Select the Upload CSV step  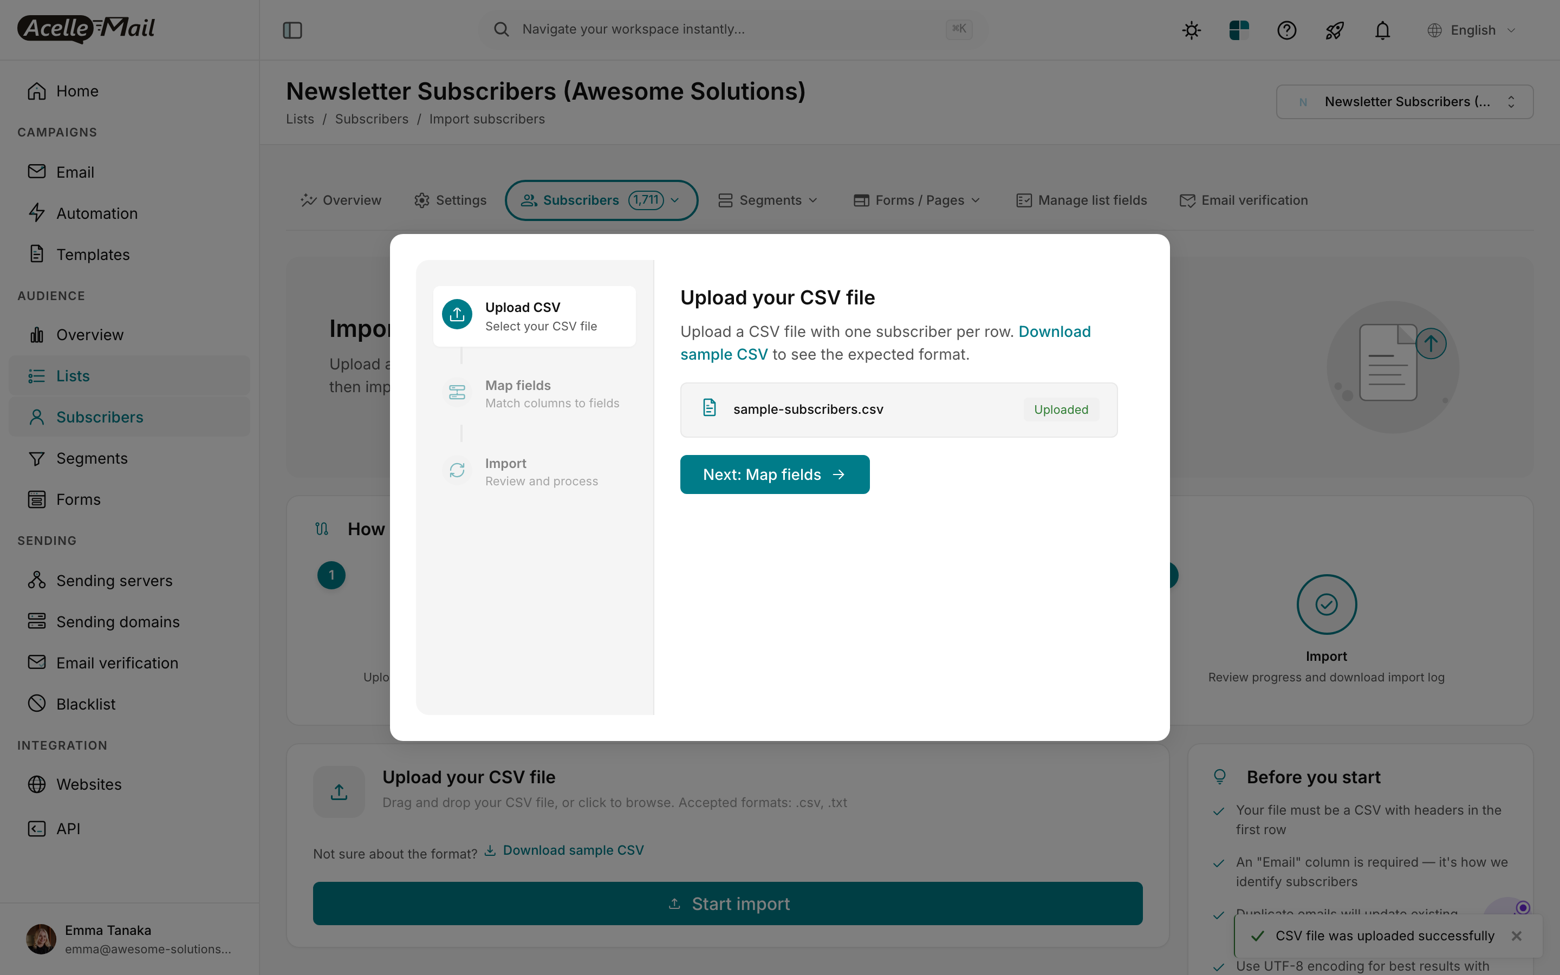click(535, 316)
